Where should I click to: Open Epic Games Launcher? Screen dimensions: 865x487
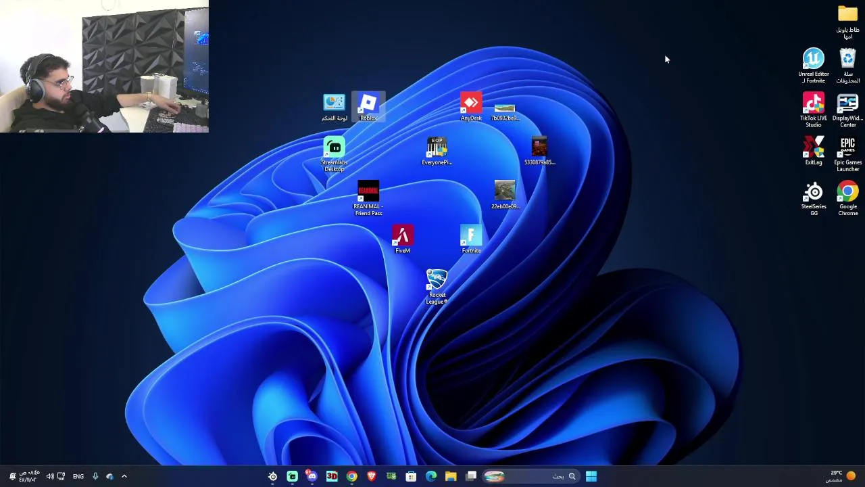(847, 155)
